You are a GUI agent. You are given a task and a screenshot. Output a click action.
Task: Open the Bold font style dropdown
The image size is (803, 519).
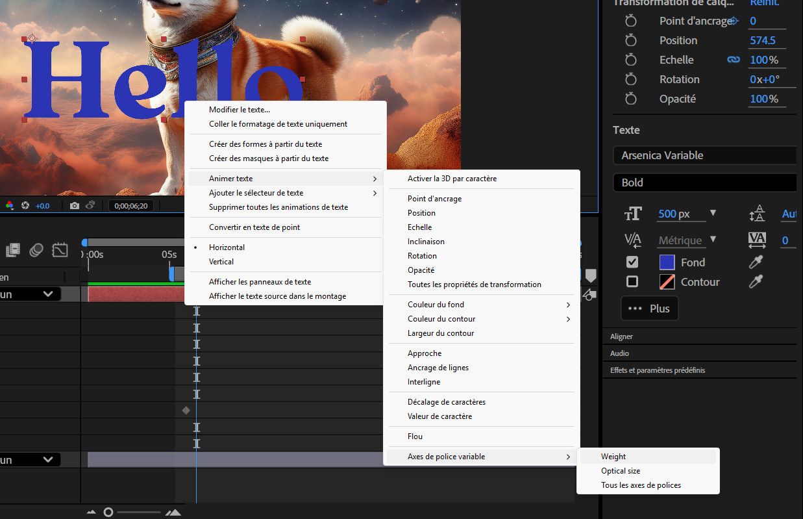pyautogui.click(x=704, y=183)
